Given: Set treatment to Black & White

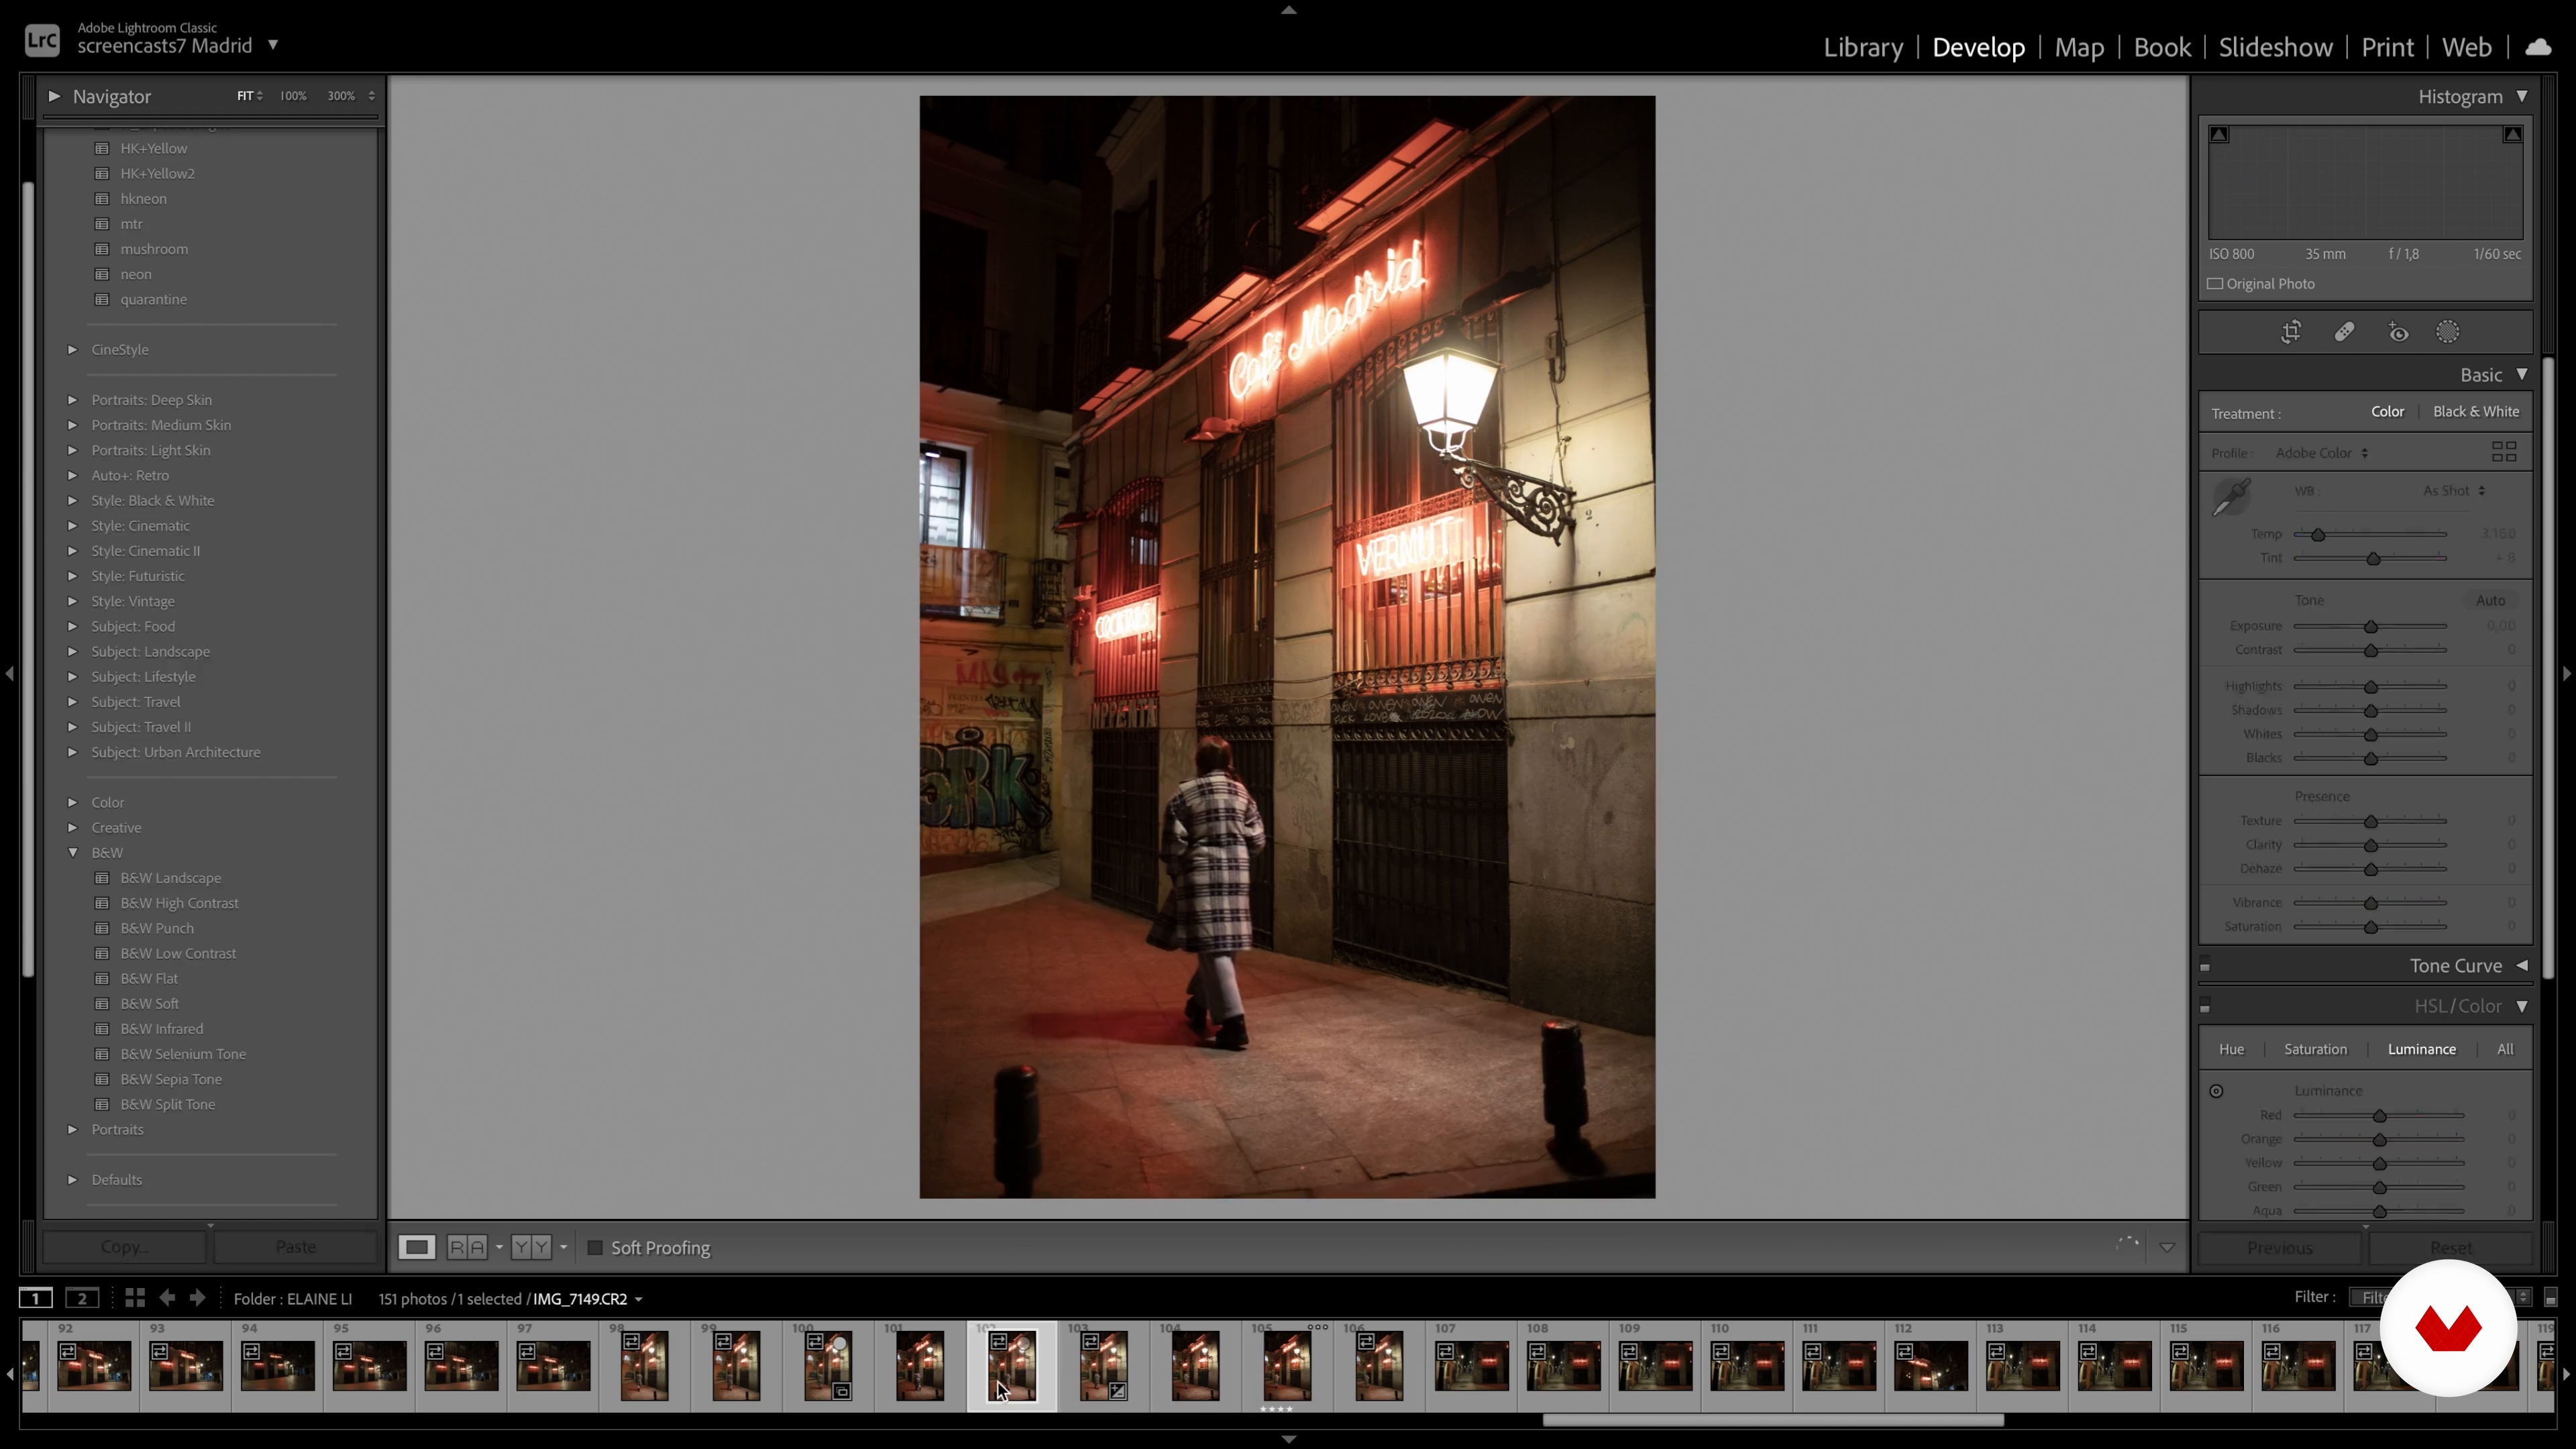Looking at the screenshot, I should (2476, 411).
